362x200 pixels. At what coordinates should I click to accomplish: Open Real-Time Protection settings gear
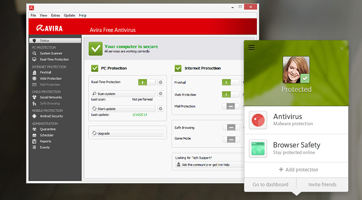[161, 82]
